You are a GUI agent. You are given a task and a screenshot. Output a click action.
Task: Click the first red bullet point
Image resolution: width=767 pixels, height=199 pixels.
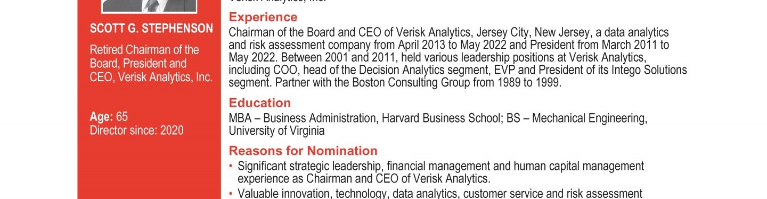point(231,167)
